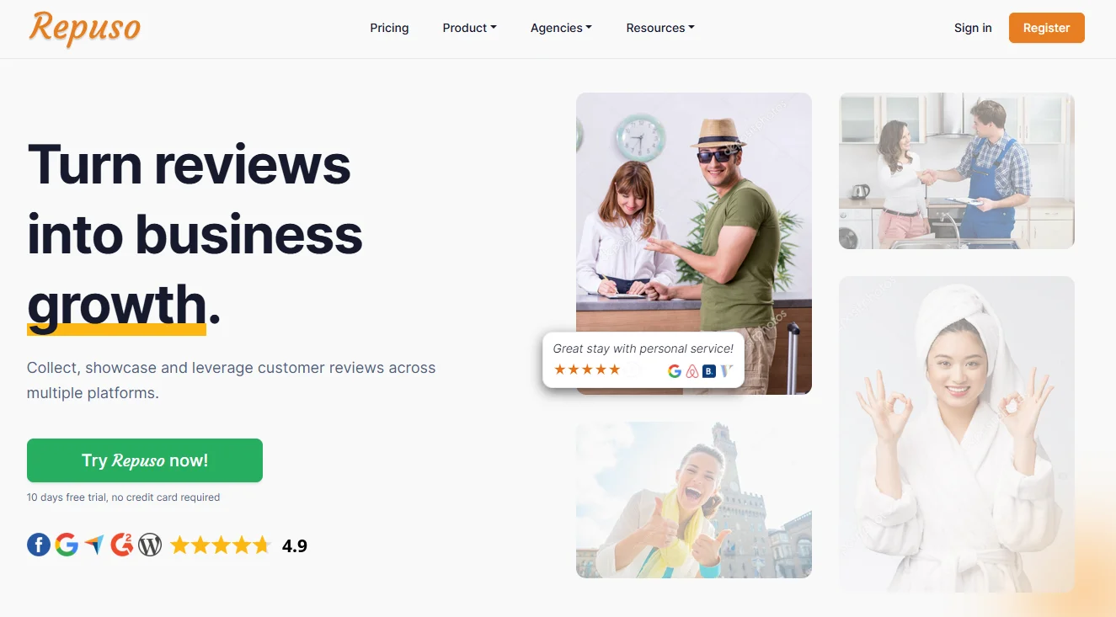
Task: Click the Google icon inside the review card
Action: coord(675,370)
